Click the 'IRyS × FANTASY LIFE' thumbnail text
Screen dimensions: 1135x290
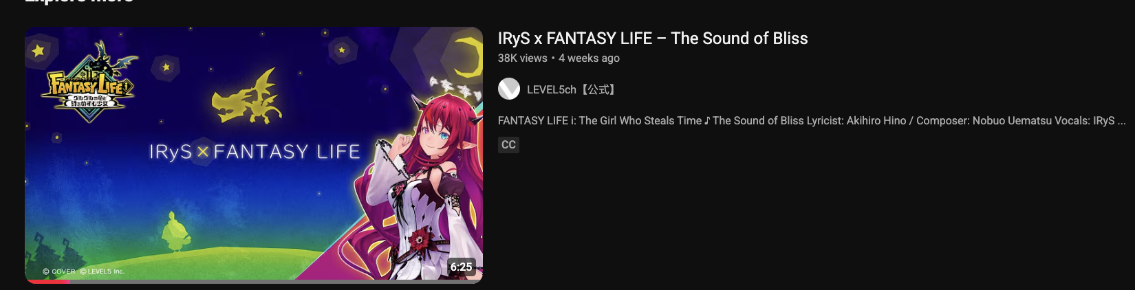[x=255, y=152]
